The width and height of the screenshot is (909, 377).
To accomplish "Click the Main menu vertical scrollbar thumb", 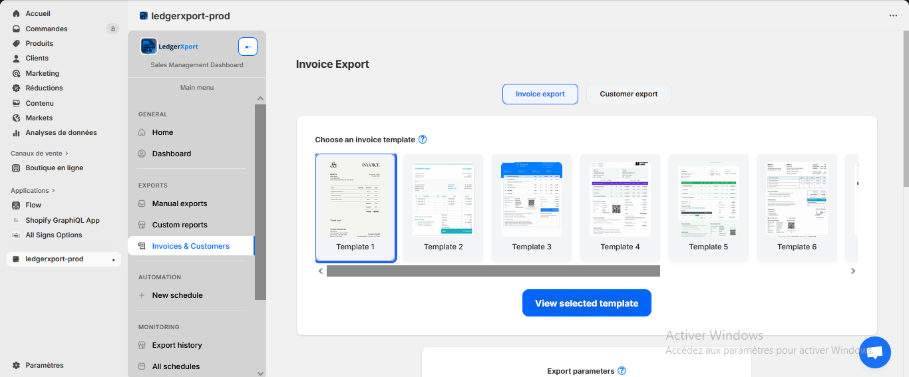I will click(x=260, y=202).
